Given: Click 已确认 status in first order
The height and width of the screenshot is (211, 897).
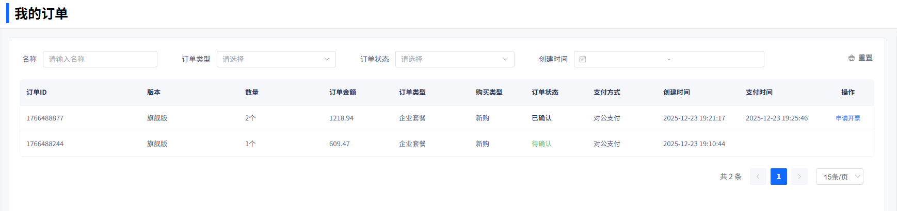Looking at the screenshot, I should tap(541, 118).
